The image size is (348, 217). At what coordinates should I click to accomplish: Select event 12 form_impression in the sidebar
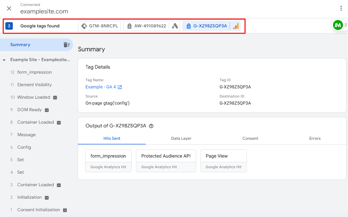point(34,72)
